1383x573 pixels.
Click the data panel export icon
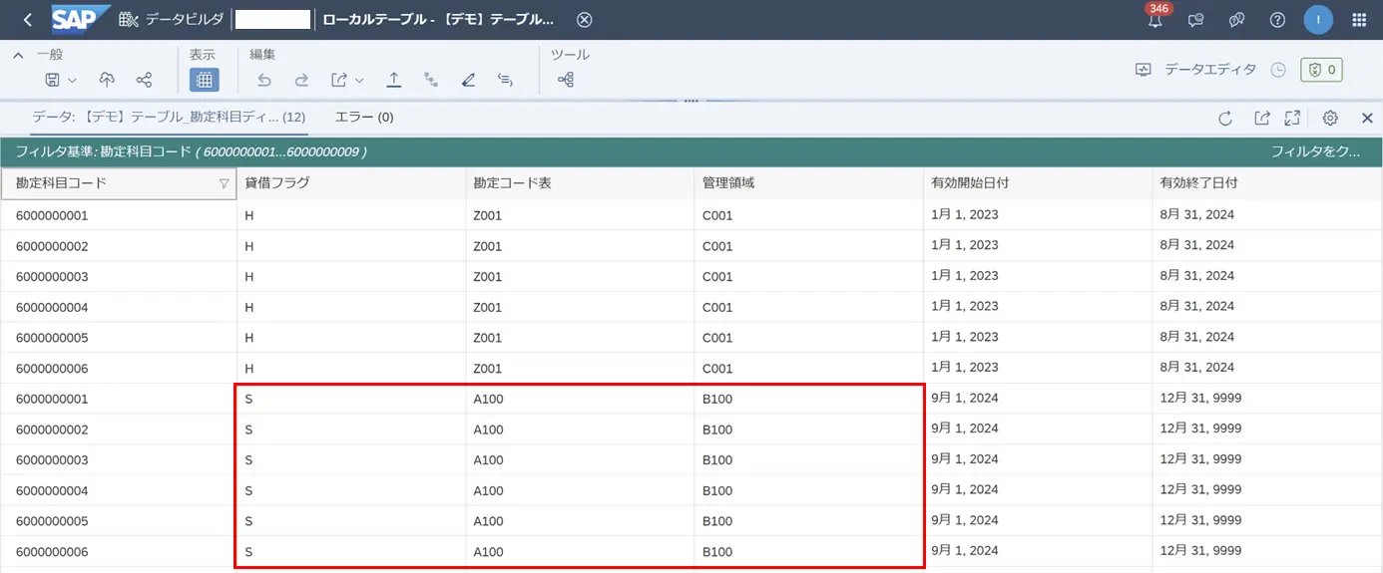point(1262,119)
